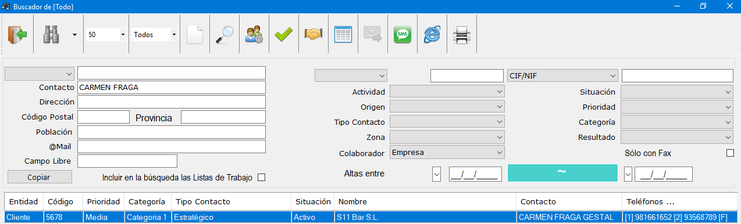Click the Copiar button
741x224 pixels.
(x=40, y=177)
